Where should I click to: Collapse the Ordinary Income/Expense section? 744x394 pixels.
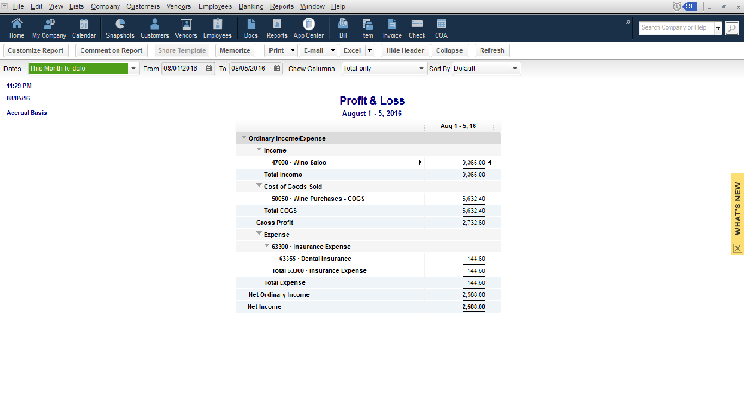pyautogui.click(x=244, y=138)
